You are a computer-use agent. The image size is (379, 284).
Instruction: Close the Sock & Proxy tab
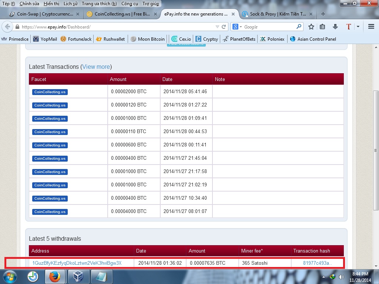(311, 14)
